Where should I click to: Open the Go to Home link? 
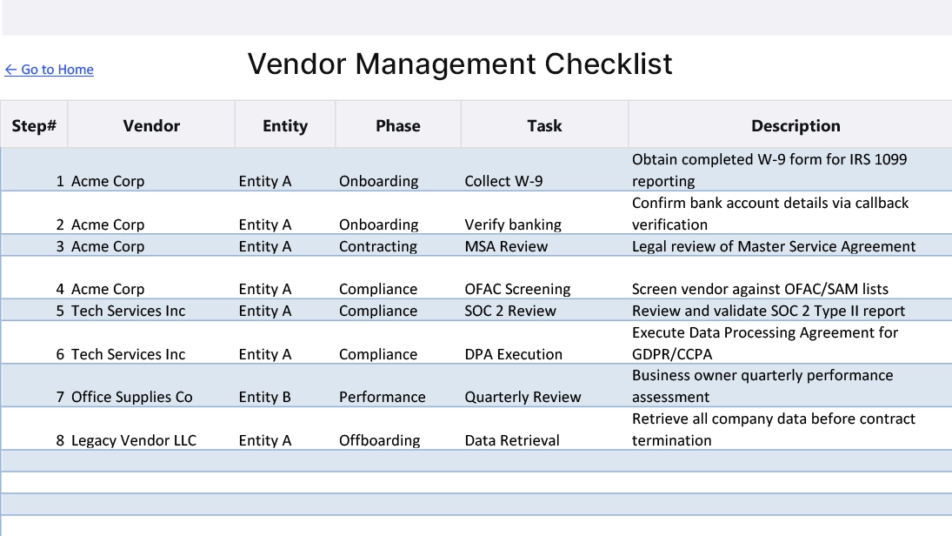pyautogui.click(x=57, y=70)
